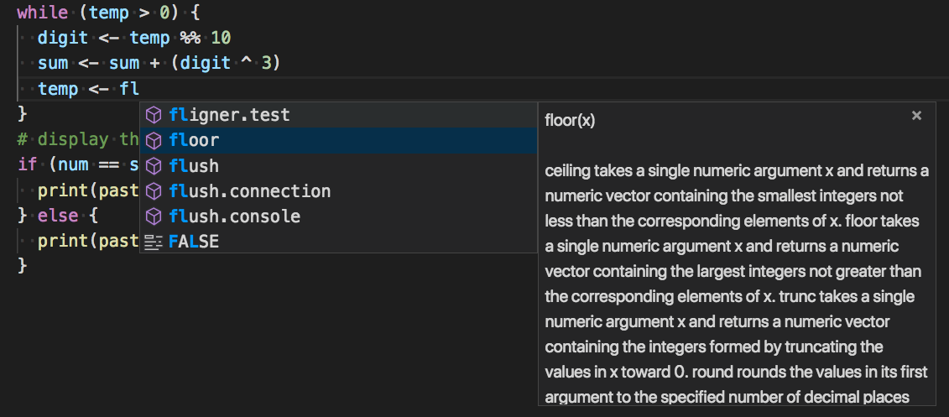Pick flush completion entry

pos(194,165)
